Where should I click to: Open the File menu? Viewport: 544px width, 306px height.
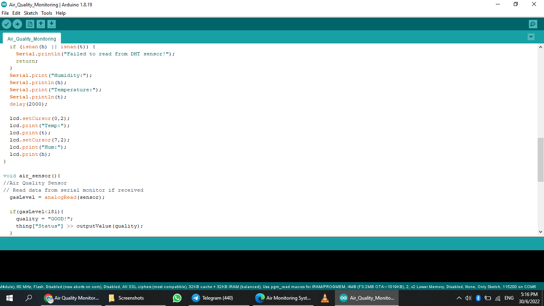[5, 13]
